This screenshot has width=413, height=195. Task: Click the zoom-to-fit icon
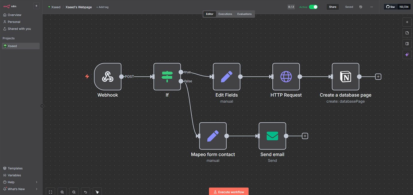(x=50, y=191)
